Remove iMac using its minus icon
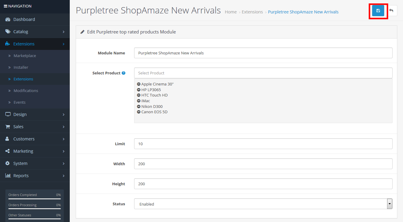Screen dimensions: 403x222 [139, 101]
